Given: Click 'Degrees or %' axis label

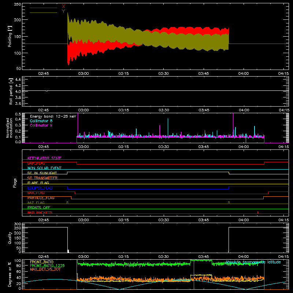Looking at the screenshot, I should (10, 274).
